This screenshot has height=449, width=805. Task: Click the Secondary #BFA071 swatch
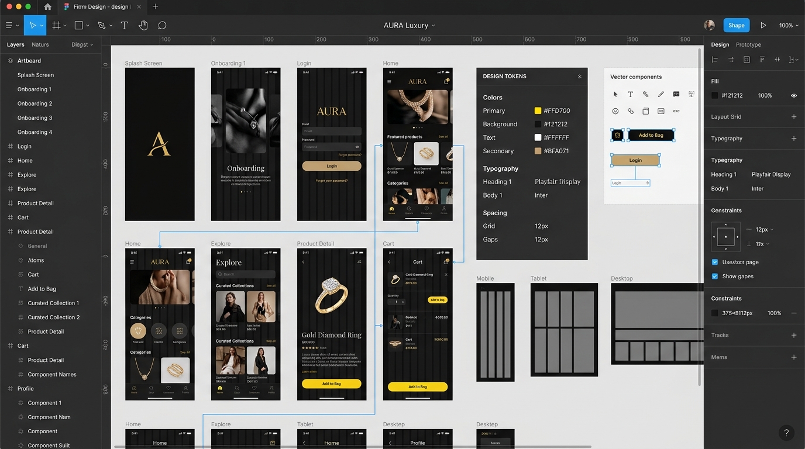538,151
